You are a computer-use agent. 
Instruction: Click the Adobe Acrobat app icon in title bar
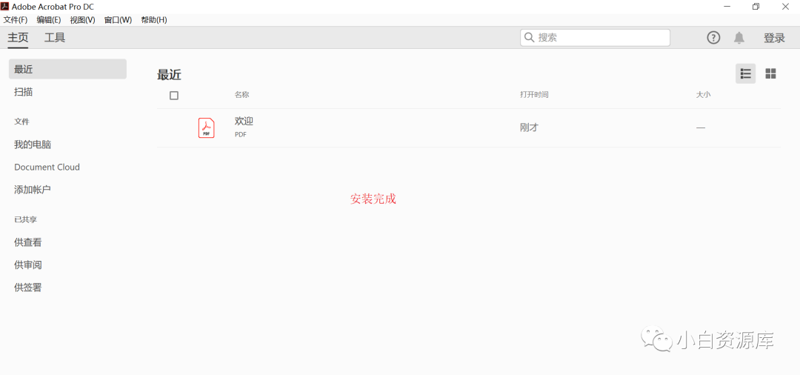click(x=6, y=6)
